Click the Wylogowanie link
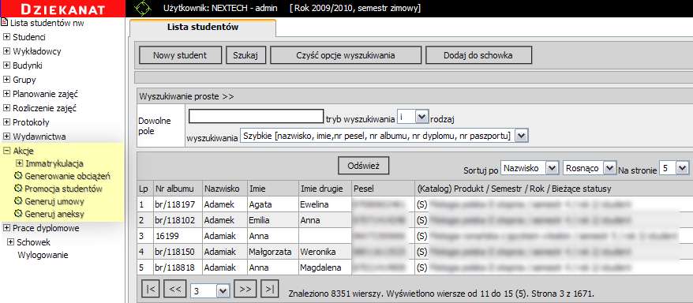Screen dimensions: 693x303 [x=43, y=255]
